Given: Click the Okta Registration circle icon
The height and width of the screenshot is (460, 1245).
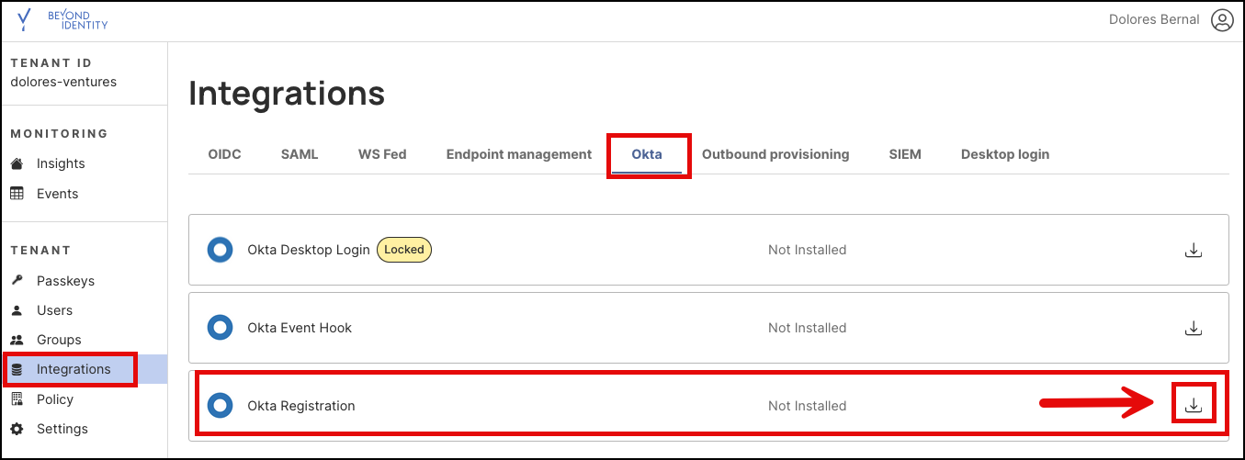Looking at the screenshot, I should pos(220,406).
